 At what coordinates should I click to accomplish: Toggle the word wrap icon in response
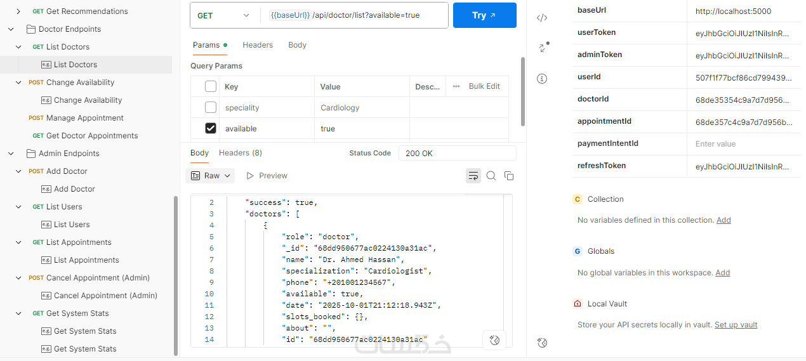click(x=473, y=176)
